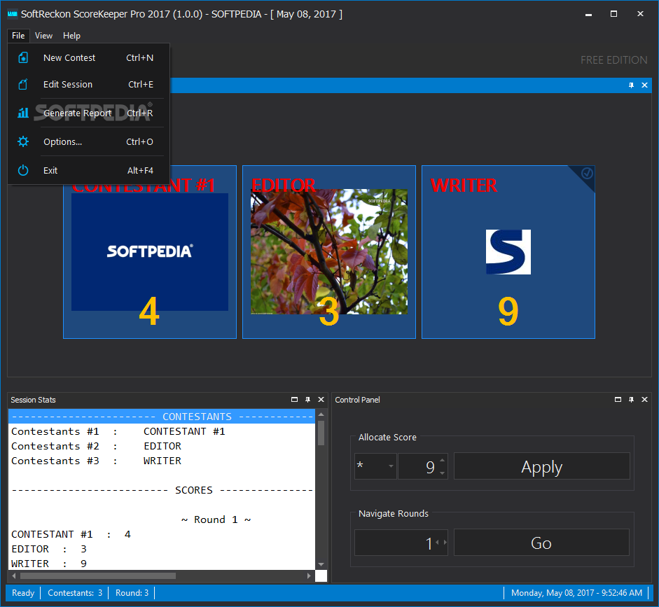Choose Options... menu entry
This screenshot has height=607, width=659.
pos(89,141)
